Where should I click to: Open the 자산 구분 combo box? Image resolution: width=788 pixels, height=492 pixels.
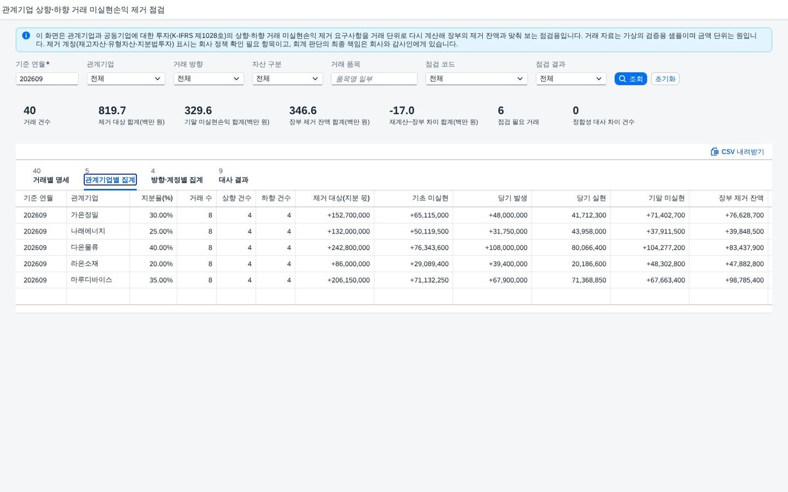[287, 79]
